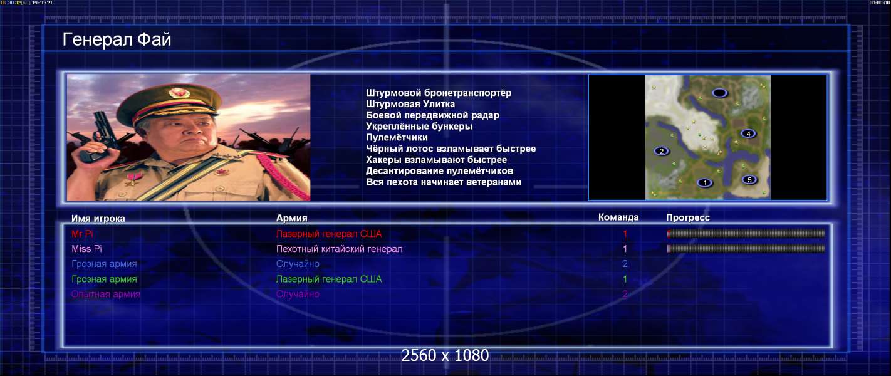
Task: Click 'Хакеры взламывают быстрее' line
Action: pos(437,160)
